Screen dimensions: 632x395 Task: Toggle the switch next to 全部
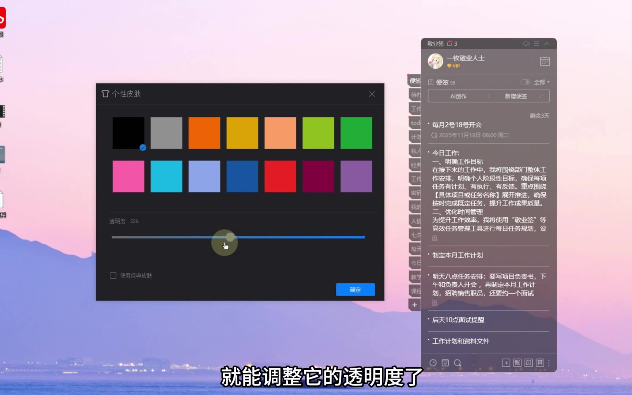(x=526, y=82)
